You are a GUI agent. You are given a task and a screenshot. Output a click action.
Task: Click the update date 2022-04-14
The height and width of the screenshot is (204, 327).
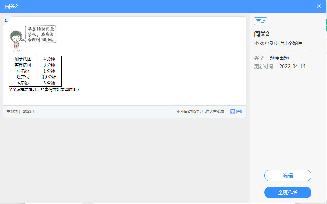coord(292,67)
